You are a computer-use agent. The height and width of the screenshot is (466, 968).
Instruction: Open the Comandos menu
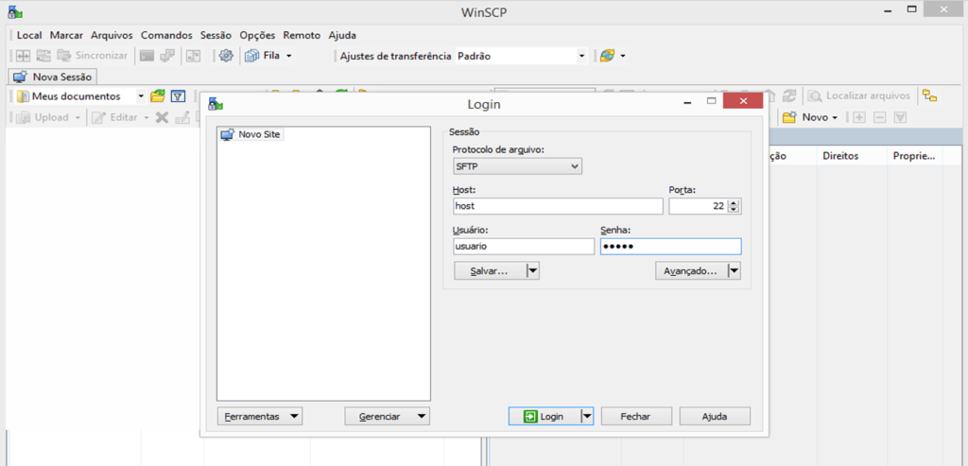[x=166, y=35]
